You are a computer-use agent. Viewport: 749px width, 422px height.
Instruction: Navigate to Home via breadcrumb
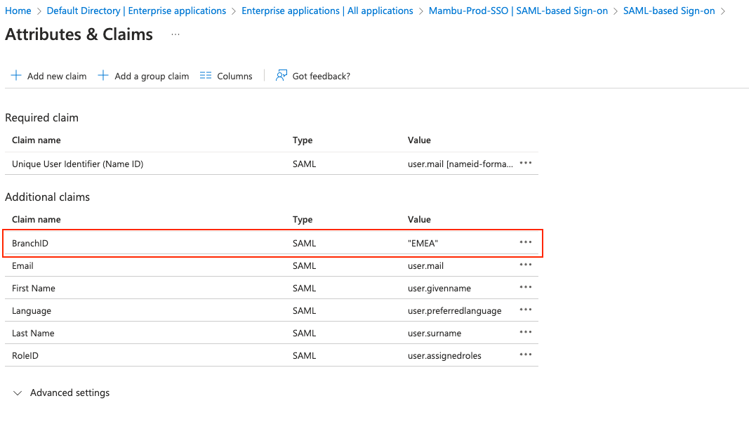[x=17, y=11]
